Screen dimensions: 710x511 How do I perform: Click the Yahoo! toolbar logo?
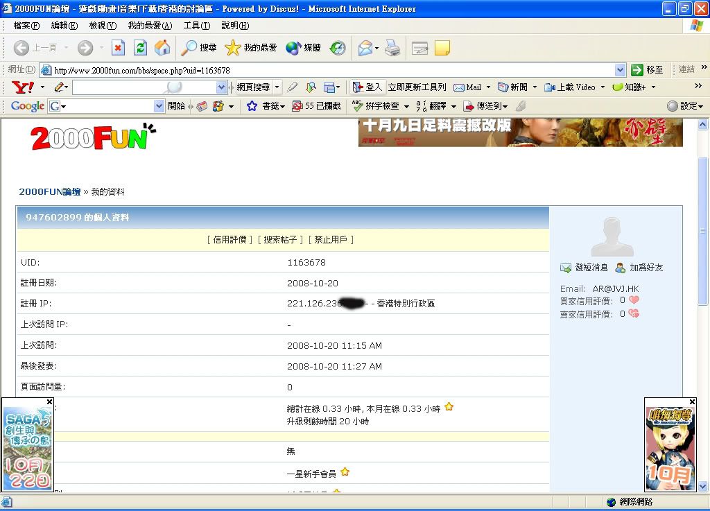[22, 87]
